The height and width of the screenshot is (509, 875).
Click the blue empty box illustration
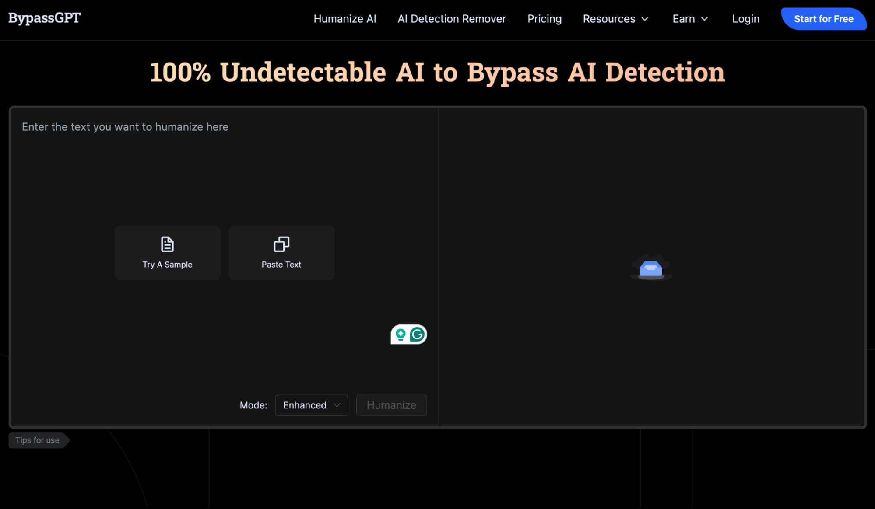click(x=650, y=268)
